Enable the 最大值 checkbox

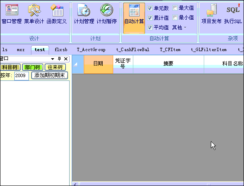click(175, 8)
